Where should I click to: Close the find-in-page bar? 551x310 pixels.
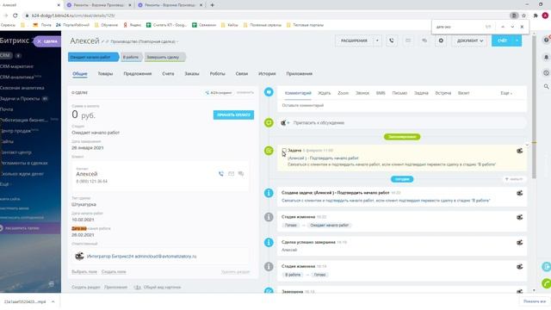click(522, 27)
